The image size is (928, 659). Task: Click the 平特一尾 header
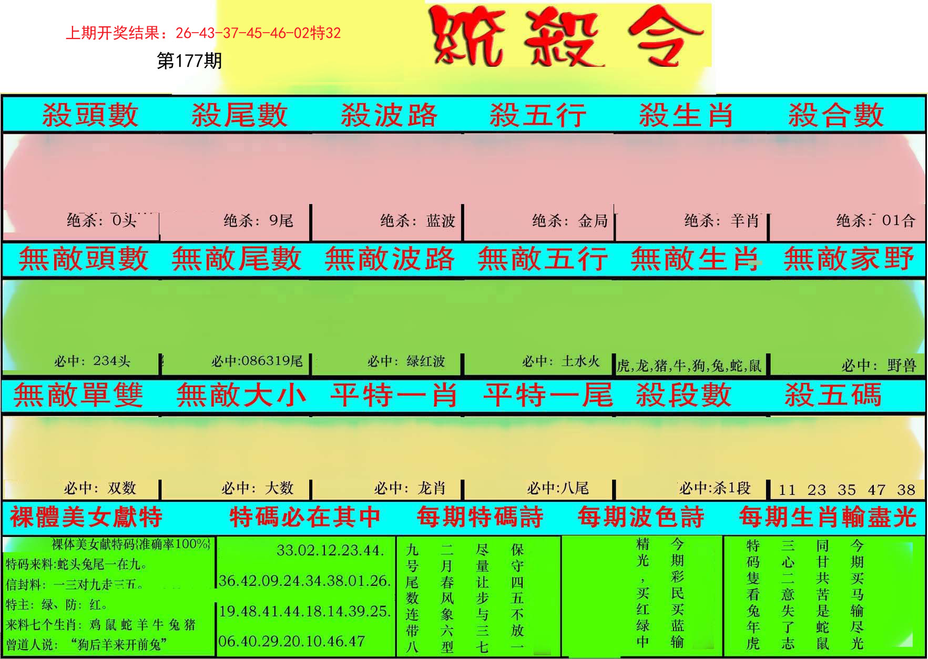(548, 395)
